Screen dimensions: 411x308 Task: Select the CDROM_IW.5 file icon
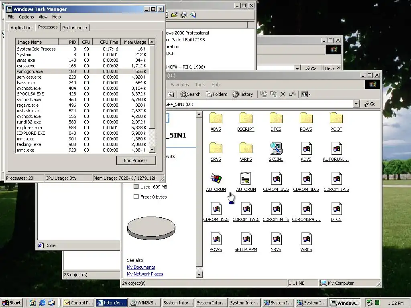[246, 209]
